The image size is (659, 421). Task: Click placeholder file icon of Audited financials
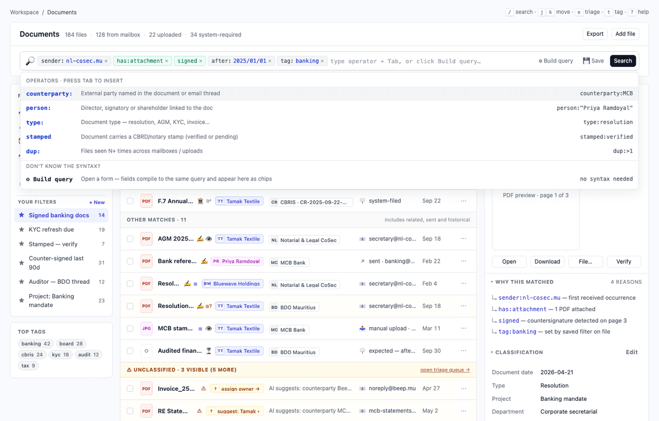[x=146, y=351]
